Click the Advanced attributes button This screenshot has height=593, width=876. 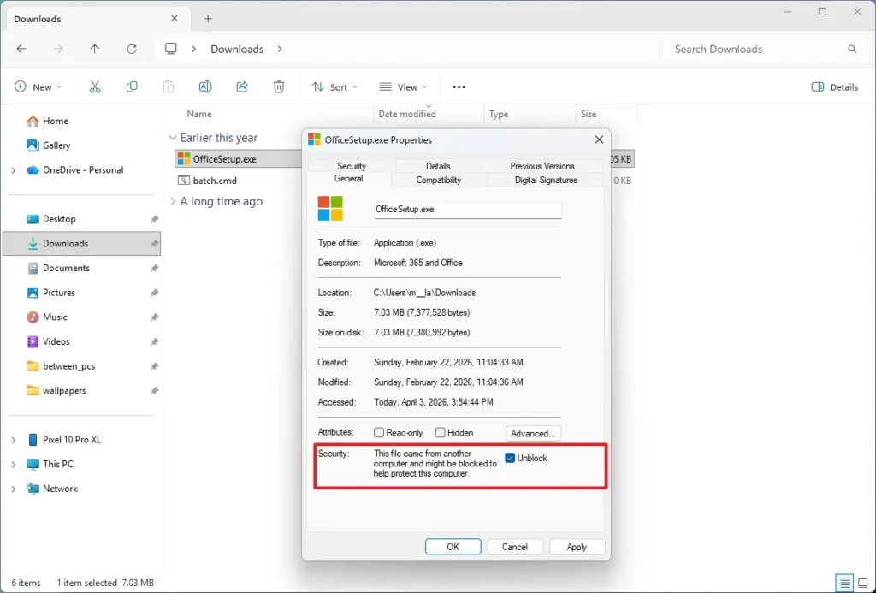[x=532, y=433]
